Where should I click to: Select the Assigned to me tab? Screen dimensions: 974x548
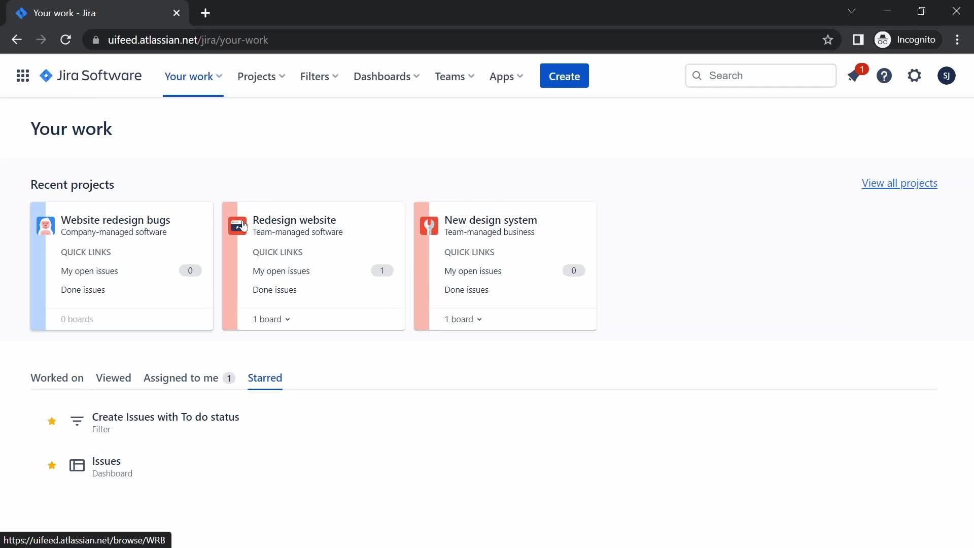click(181, 376)
